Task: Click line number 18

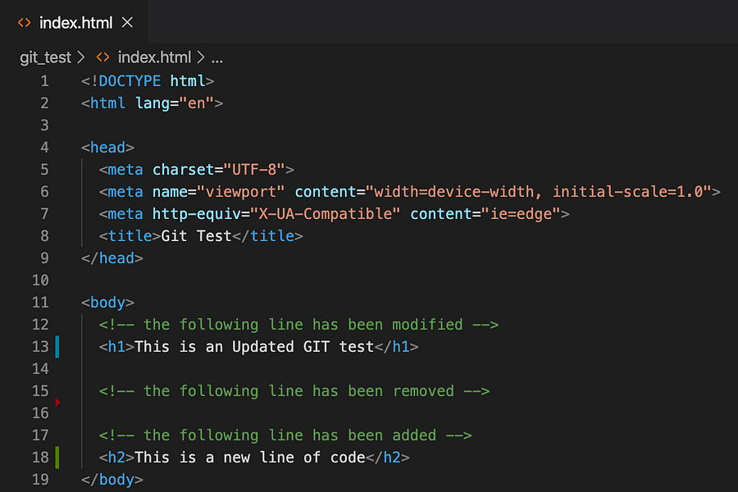Action: click(x=40, y=457)
